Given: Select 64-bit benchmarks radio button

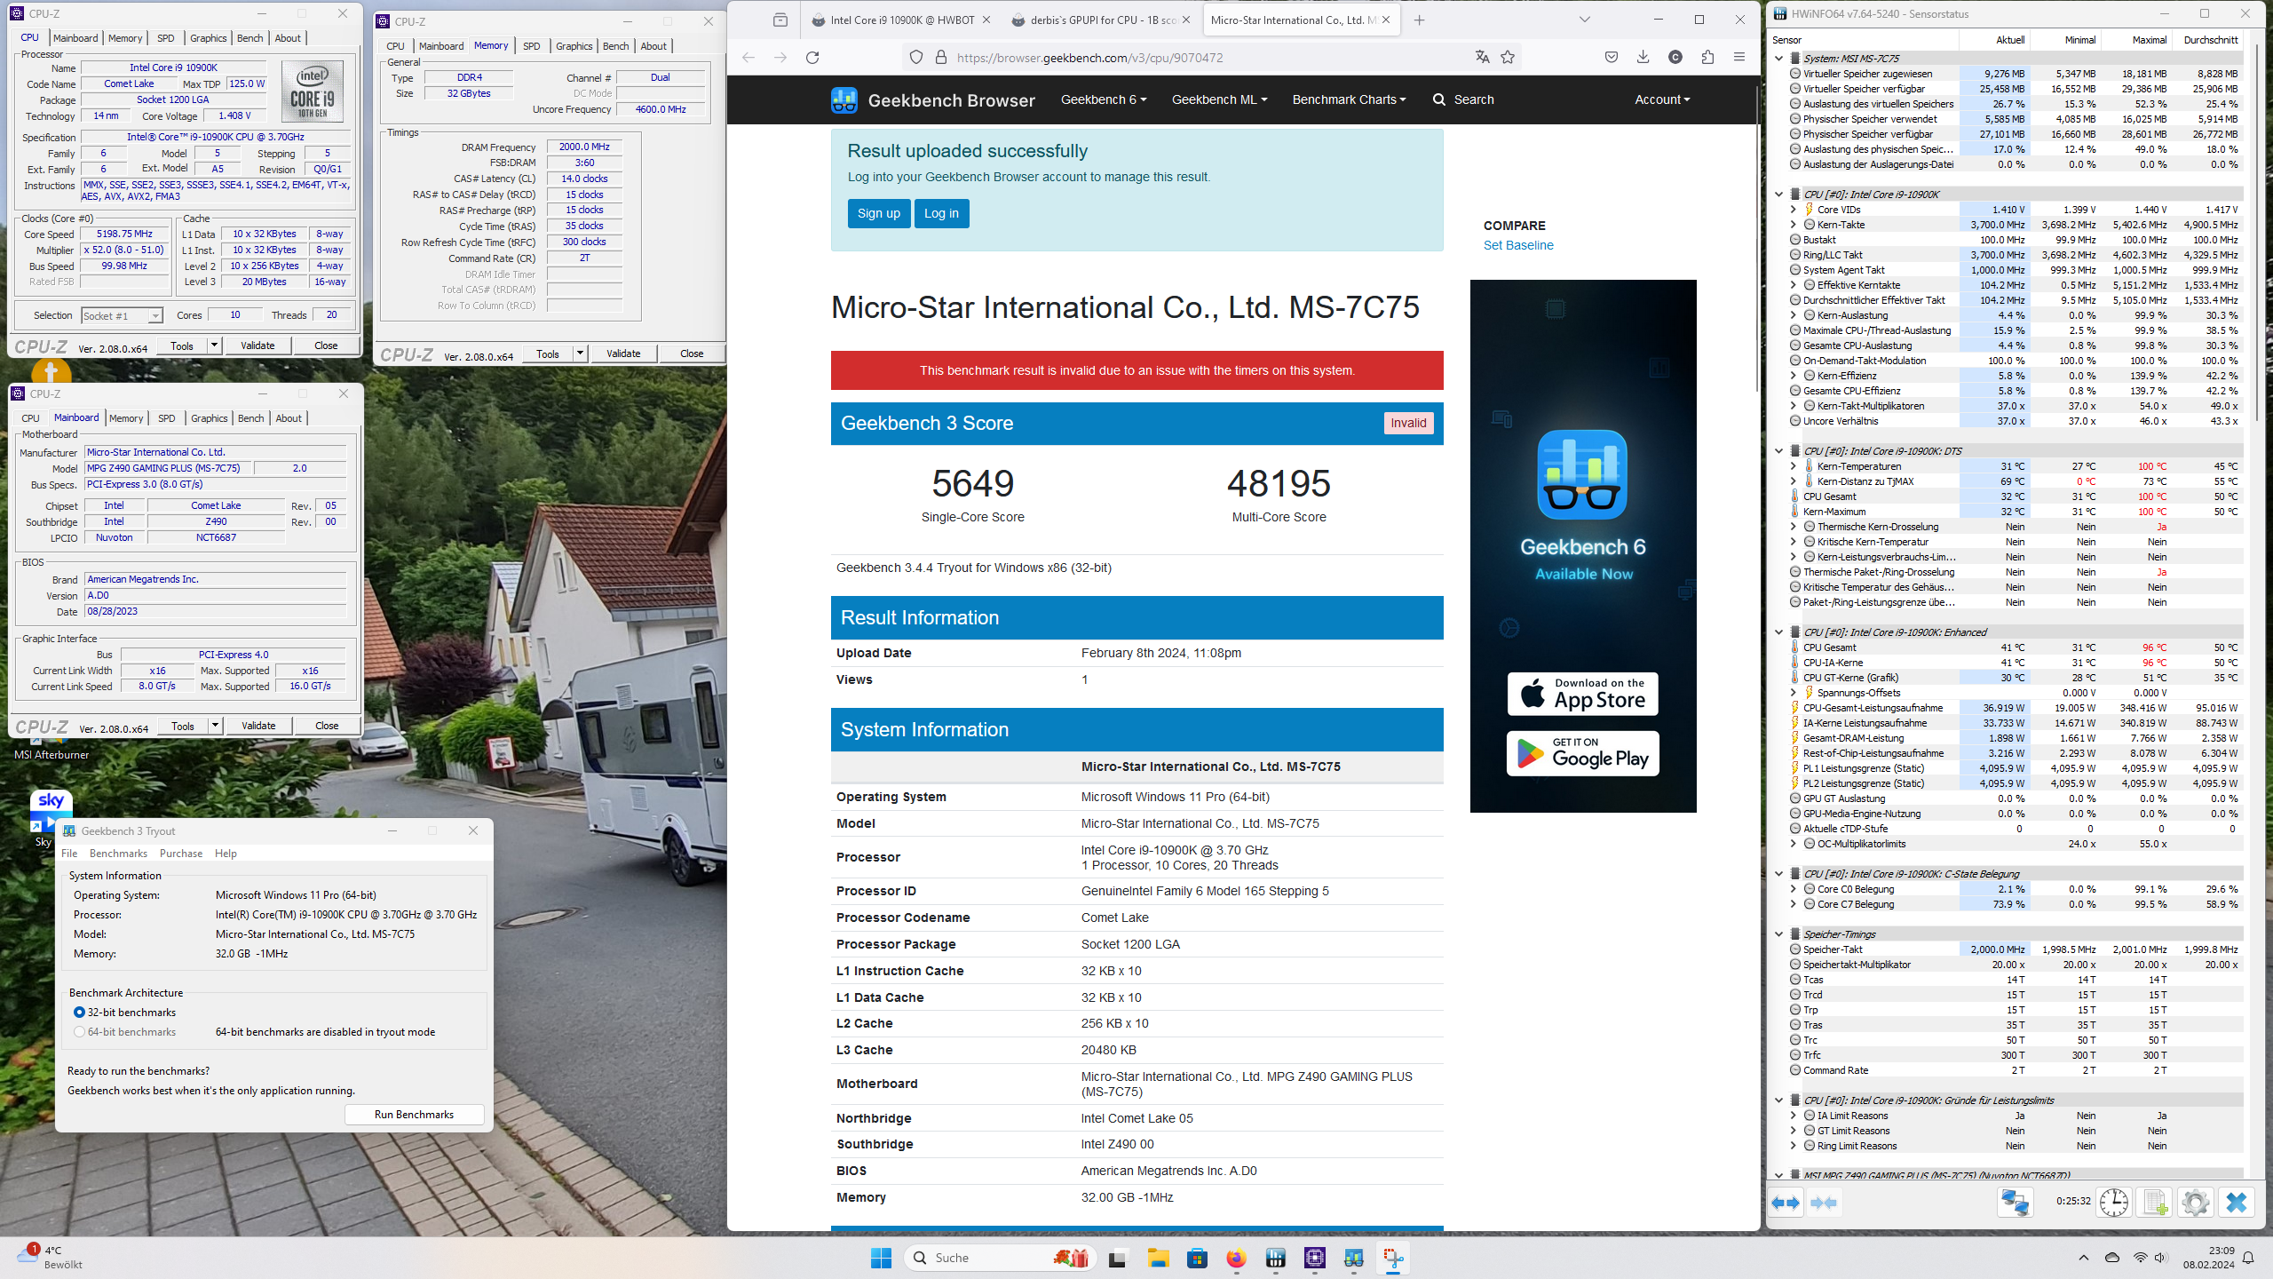Looking at the screenshot, I should click(x=79, y=1032).
